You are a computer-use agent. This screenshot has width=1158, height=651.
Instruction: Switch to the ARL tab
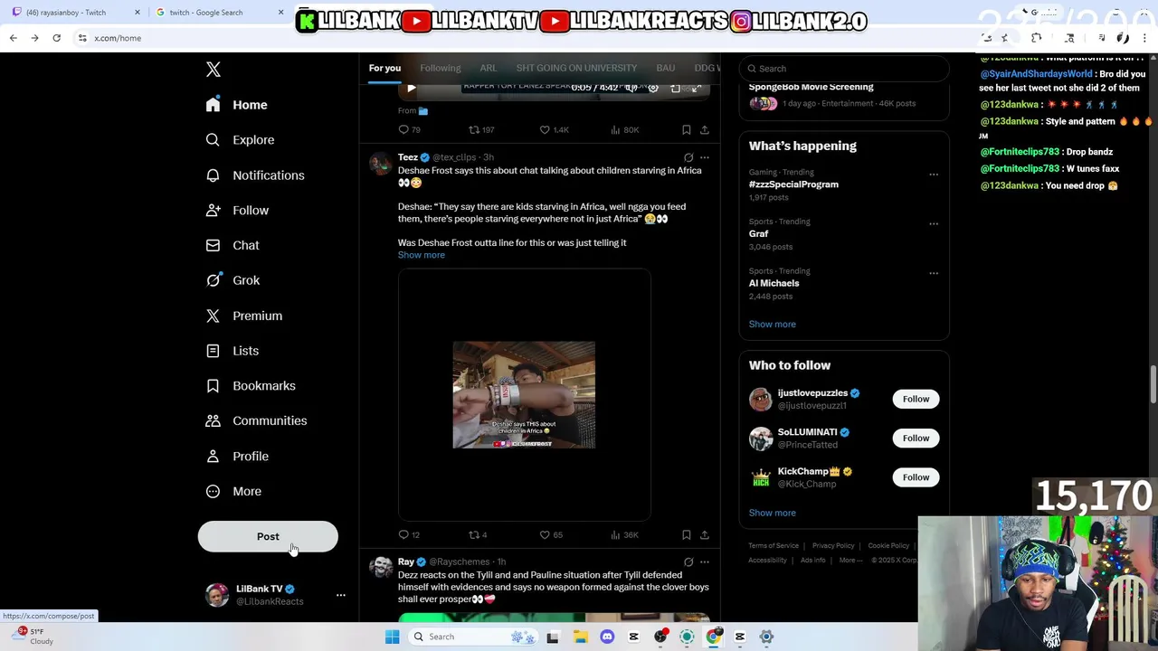[x=489, y=68]
